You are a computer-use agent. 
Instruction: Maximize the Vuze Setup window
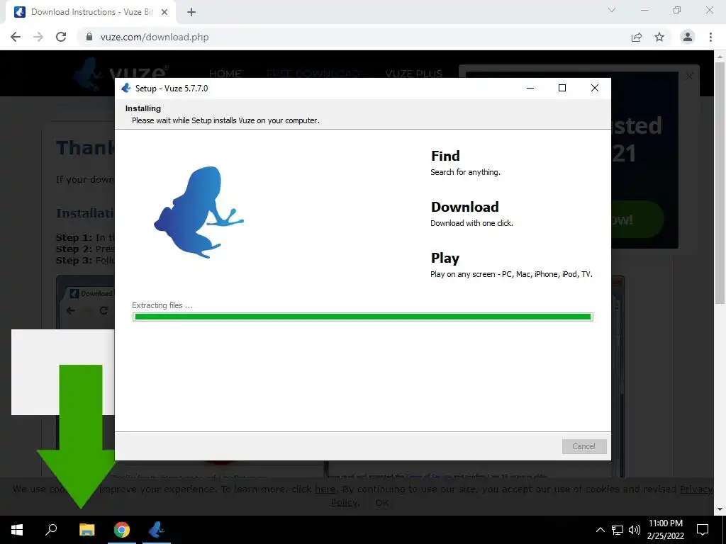point(562,88)
